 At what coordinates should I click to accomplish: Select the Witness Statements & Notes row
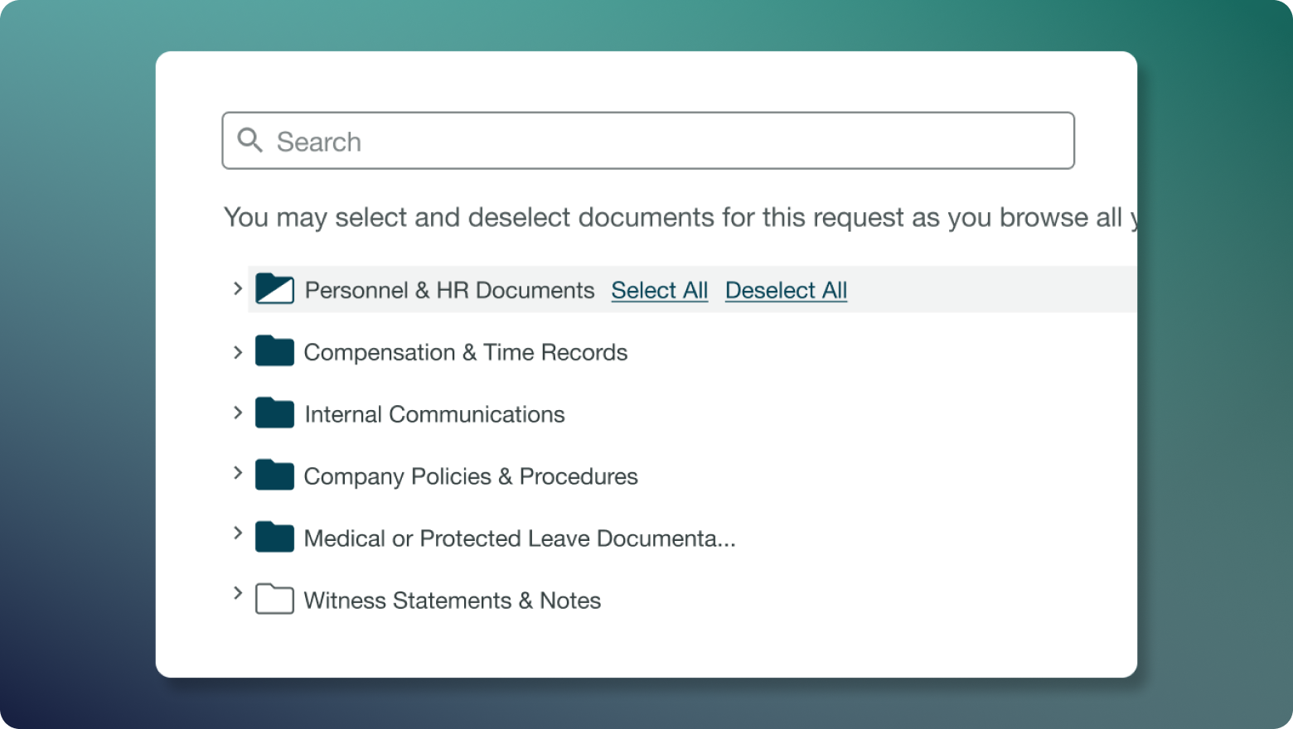pyautogui.click(x=452, y=601)
